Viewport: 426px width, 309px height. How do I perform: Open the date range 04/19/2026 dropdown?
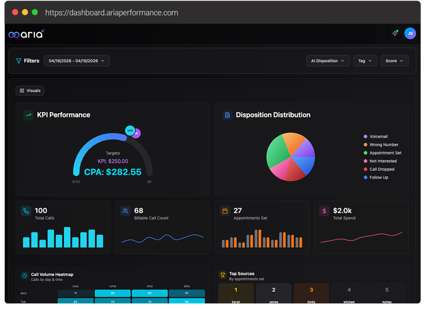pyautogui.click(x=76, y=61)
